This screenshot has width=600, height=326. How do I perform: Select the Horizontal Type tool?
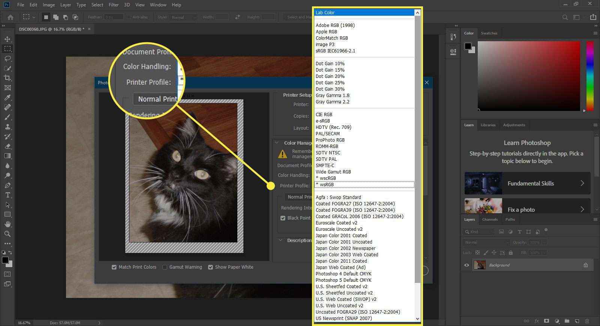pyautogui.click(x=7, y=195)
